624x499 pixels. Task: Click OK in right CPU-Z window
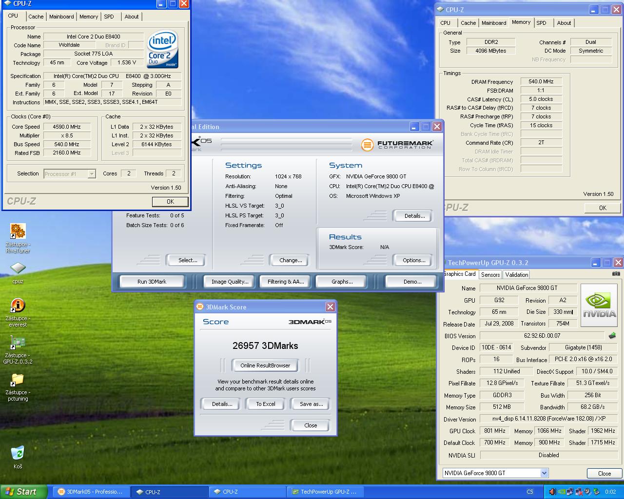click(603, 208)
